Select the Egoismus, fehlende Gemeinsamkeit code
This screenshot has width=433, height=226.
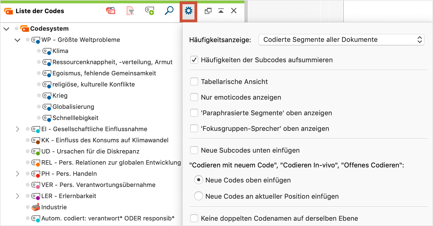point(104,73)
